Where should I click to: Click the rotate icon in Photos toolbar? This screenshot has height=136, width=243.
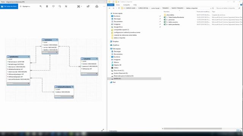60,6
